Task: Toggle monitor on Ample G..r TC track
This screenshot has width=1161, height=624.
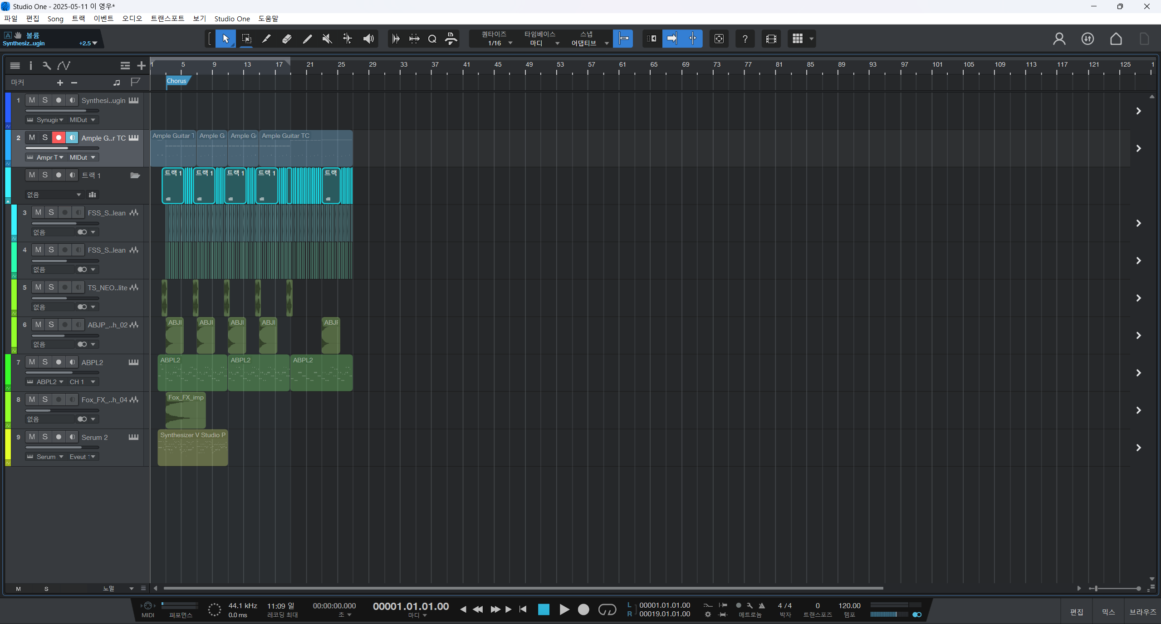Action: coord(72,137)
